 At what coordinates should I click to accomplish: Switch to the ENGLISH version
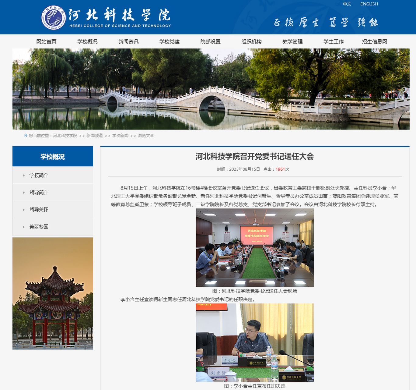pos(369,4)
